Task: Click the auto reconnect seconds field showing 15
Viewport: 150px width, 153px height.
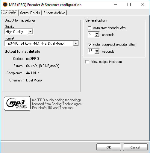Action: [x=91, y=51]
